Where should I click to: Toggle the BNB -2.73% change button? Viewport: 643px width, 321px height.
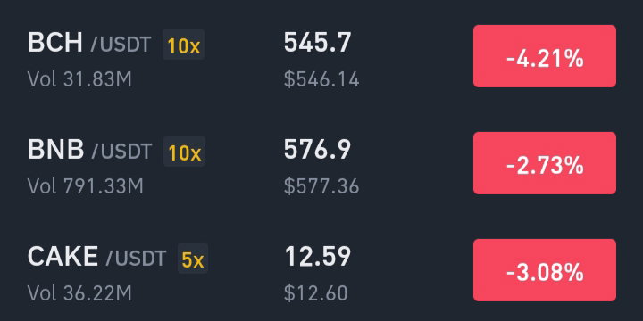pyautogui.click(x=545, y=163)
